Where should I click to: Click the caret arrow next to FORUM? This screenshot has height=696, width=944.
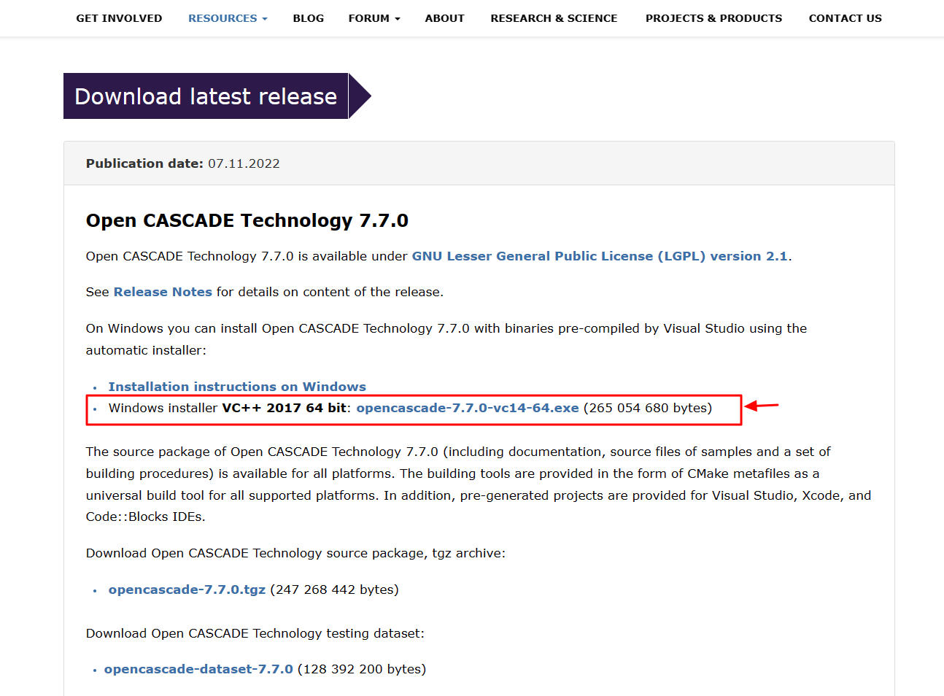click(398, 19)
